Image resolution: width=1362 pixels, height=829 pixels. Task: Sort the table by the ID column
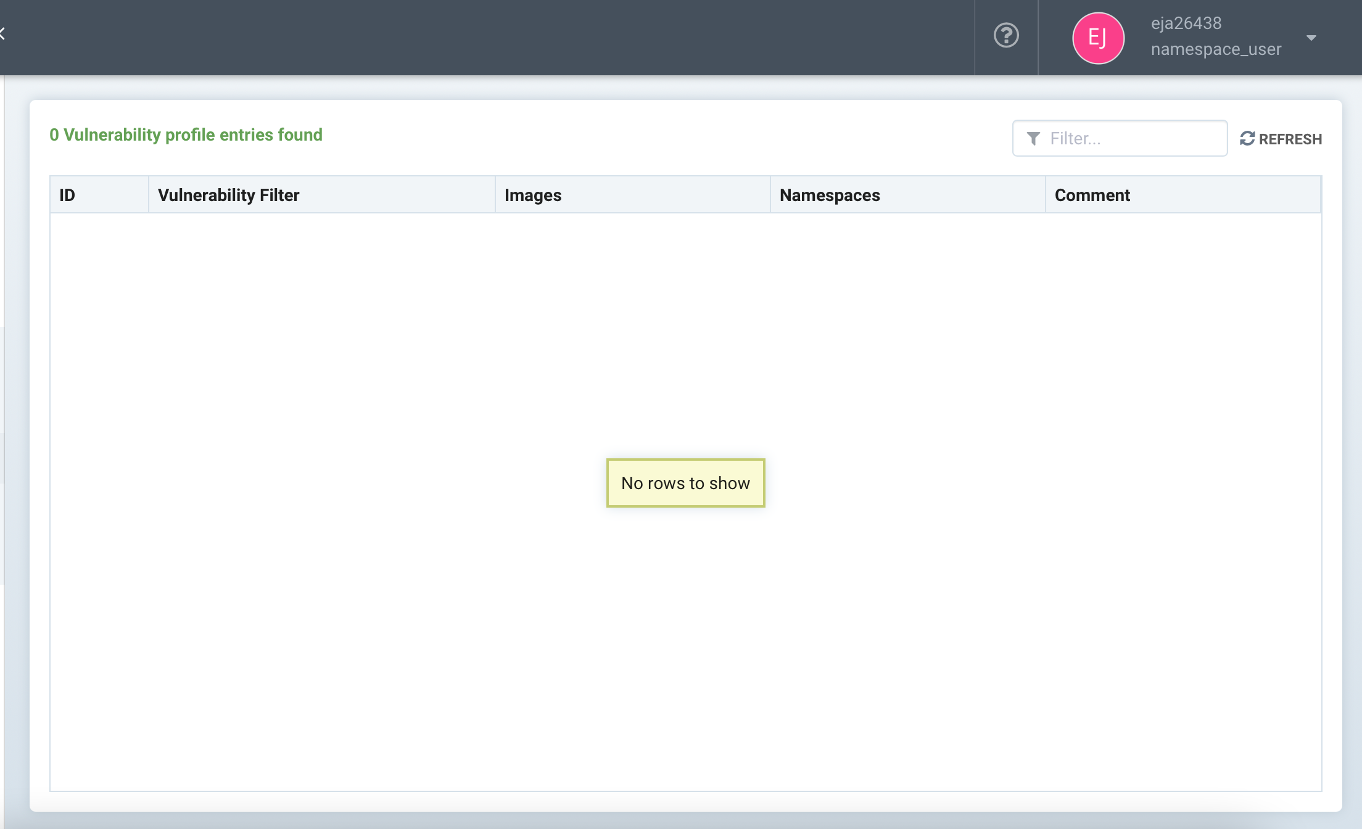click(x=68, y=194)
